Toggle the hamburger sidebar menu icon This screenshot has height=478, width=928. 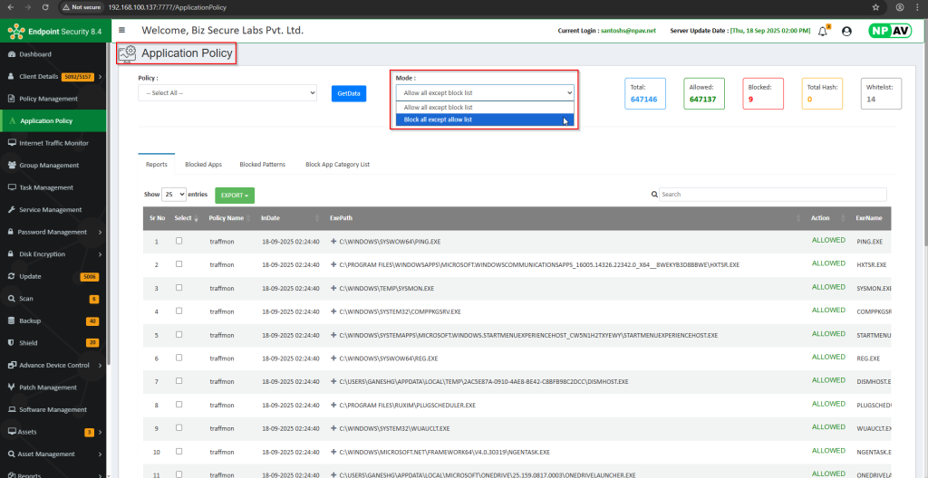[x=122, y=30]
